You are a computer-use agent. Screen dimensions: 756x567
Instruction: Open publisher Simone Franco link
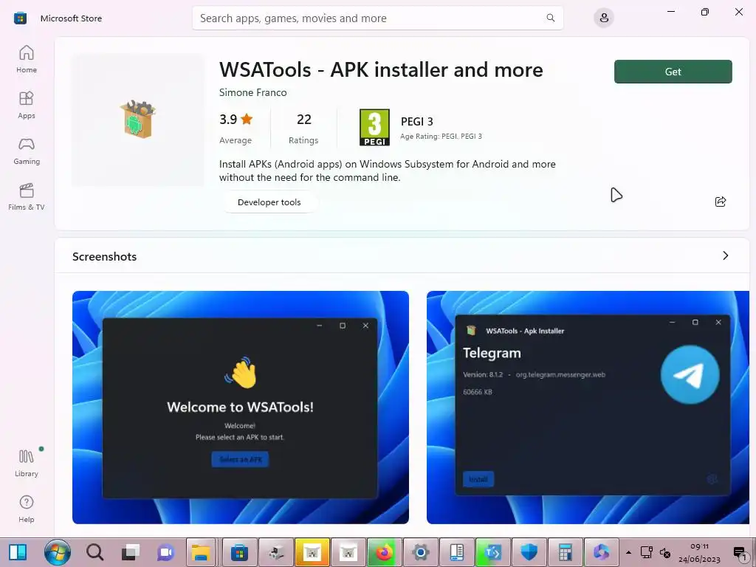(x=252, y=92)
